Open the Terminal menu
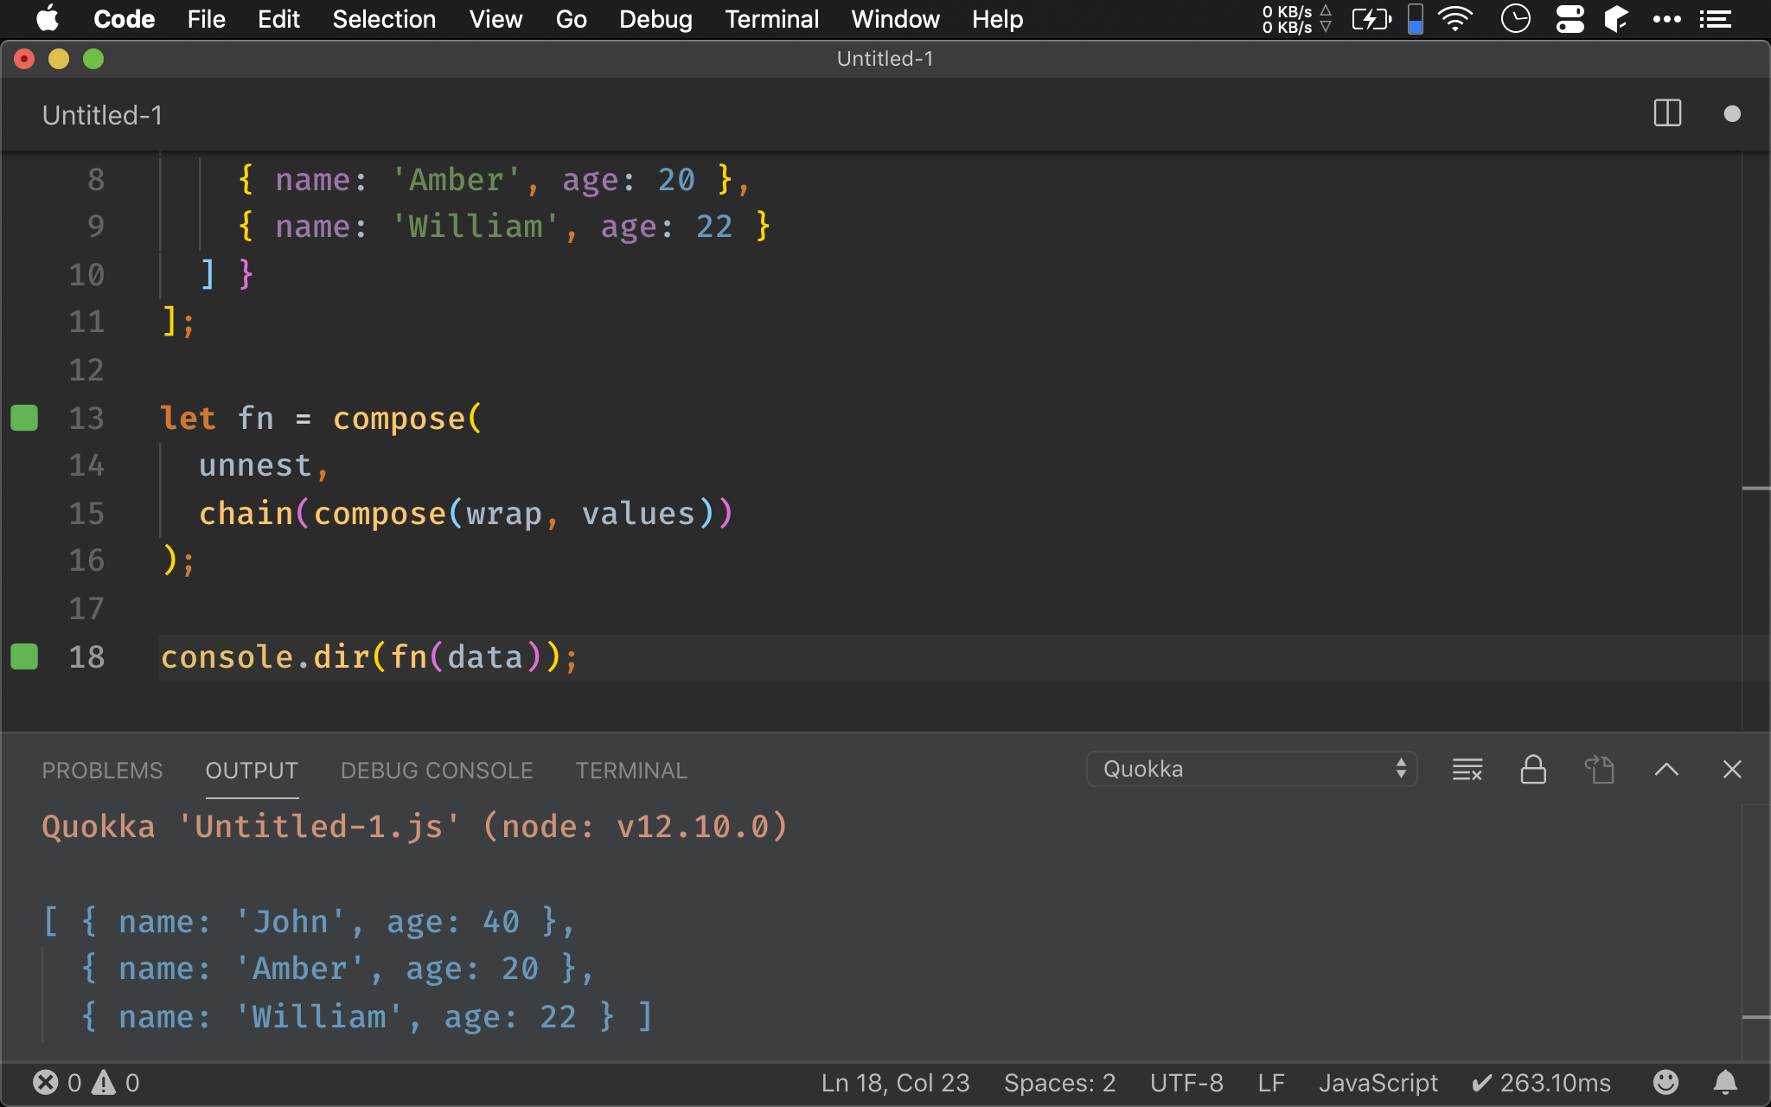 pos(771,19)
